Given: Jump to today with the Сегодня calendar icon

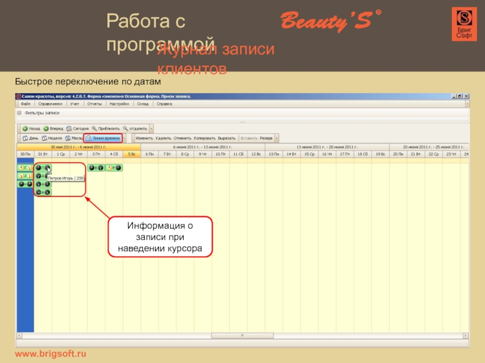Looking at the screenshot, I should click(69, 128).
